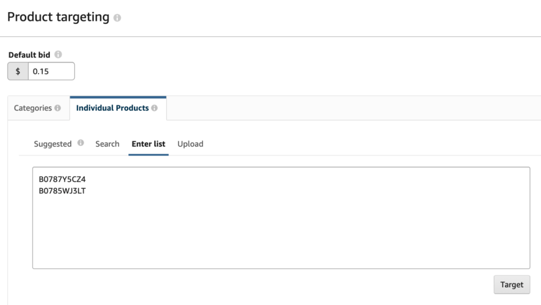Click empty tab bar right of Individual Products
Screen dimensions: 541x305
[351, 108]
